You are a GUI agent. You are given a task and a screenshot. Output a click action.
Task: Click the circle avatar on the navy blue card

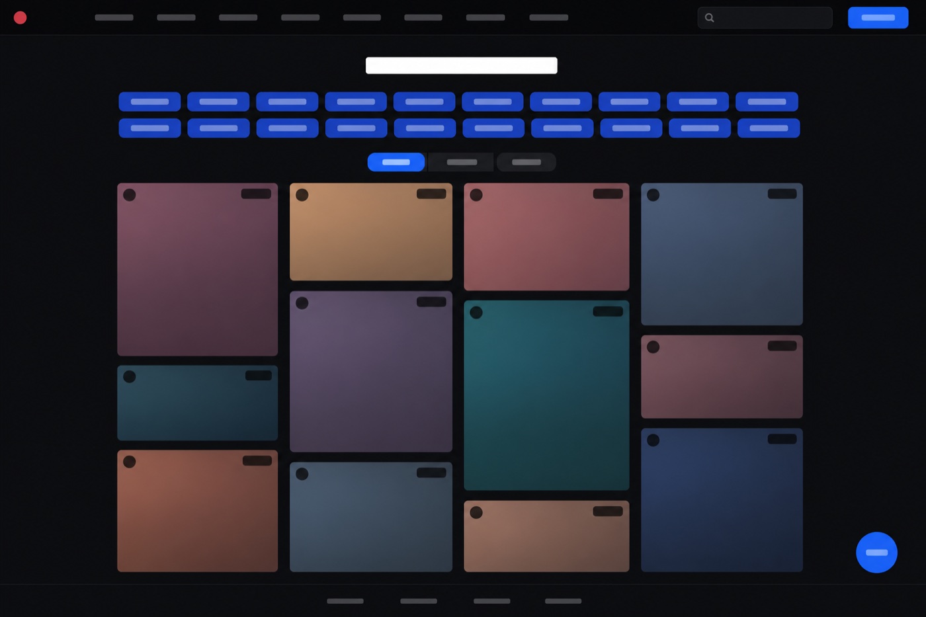pos(653,440)
